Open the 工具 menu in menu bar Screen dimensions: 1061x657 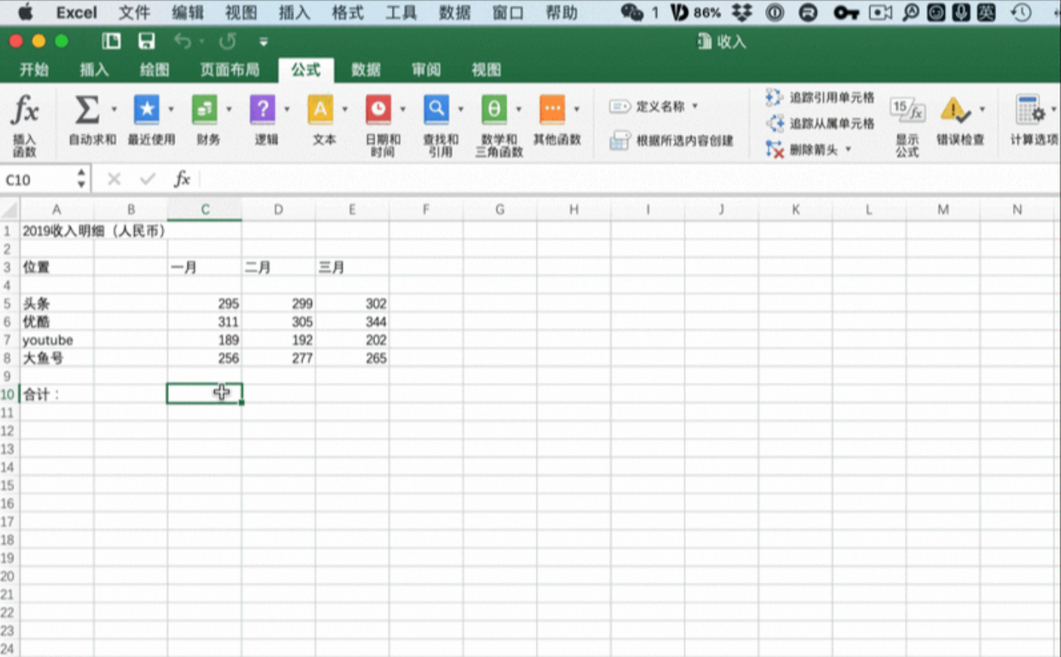point(401,12)
